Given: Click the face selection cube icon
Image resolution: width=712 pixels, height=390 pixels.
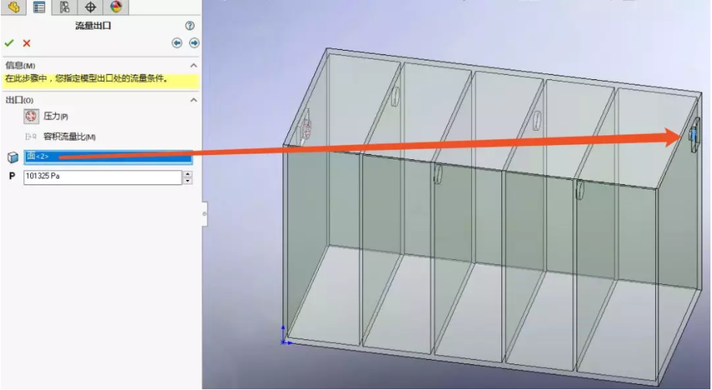Looking at the screenshot, I should point(13,157).
